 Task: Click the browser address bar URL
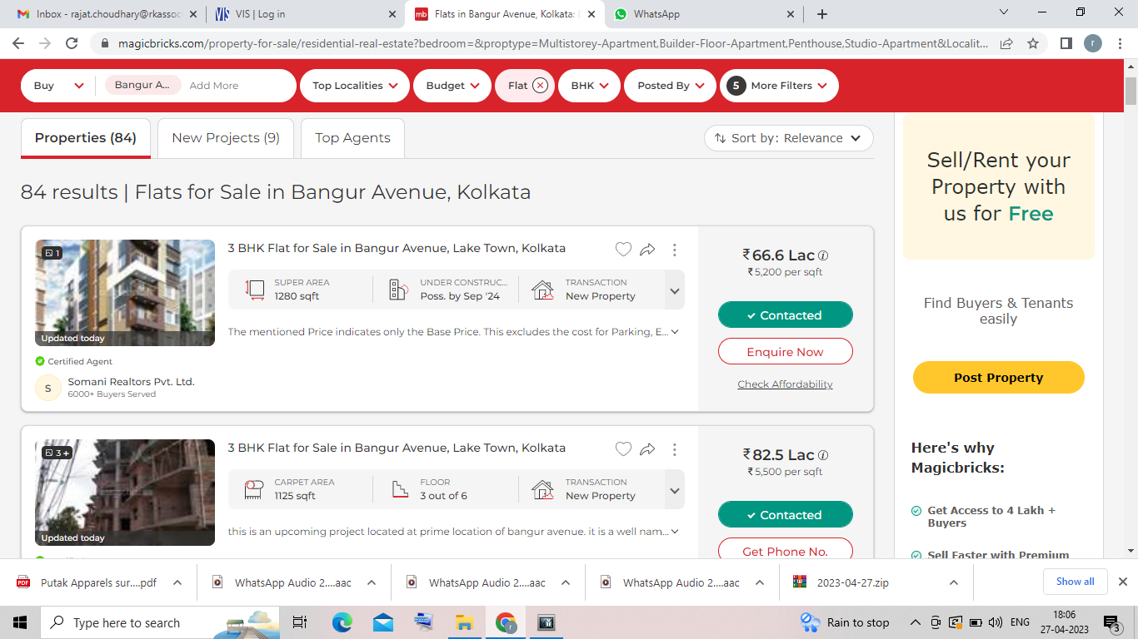pyautogui.click(x=553, y=43)
